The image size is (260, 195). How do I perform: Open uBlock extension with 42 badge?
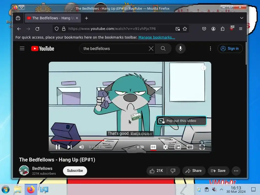[232, 28]
